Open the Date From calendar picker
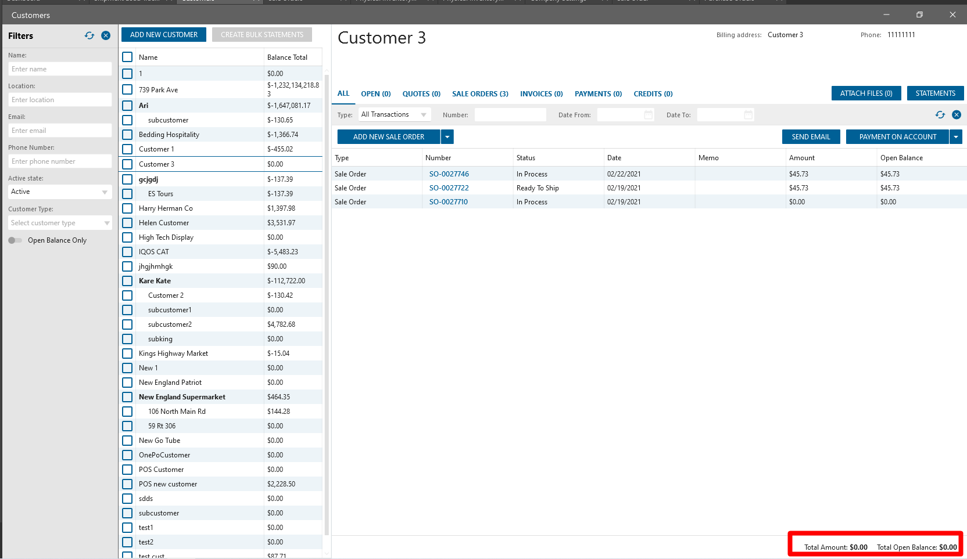Screen dimensions: 967x559 click(x=649, y=115)
